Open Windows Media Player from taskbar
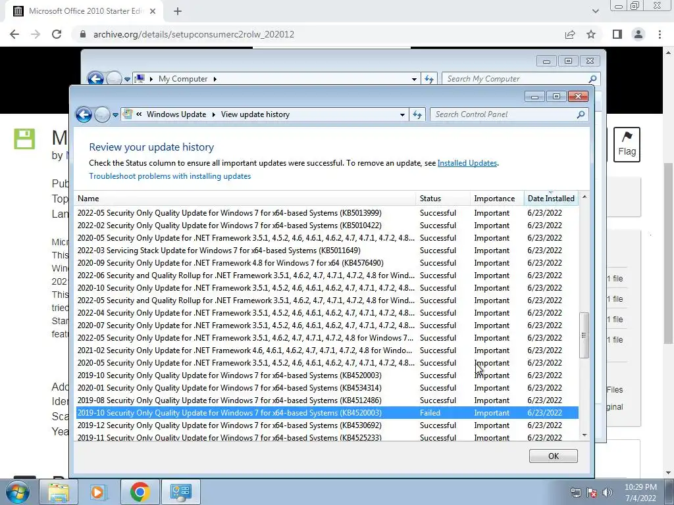The width and height of the screenshot is (674, 505). click(x=97, y=492)
